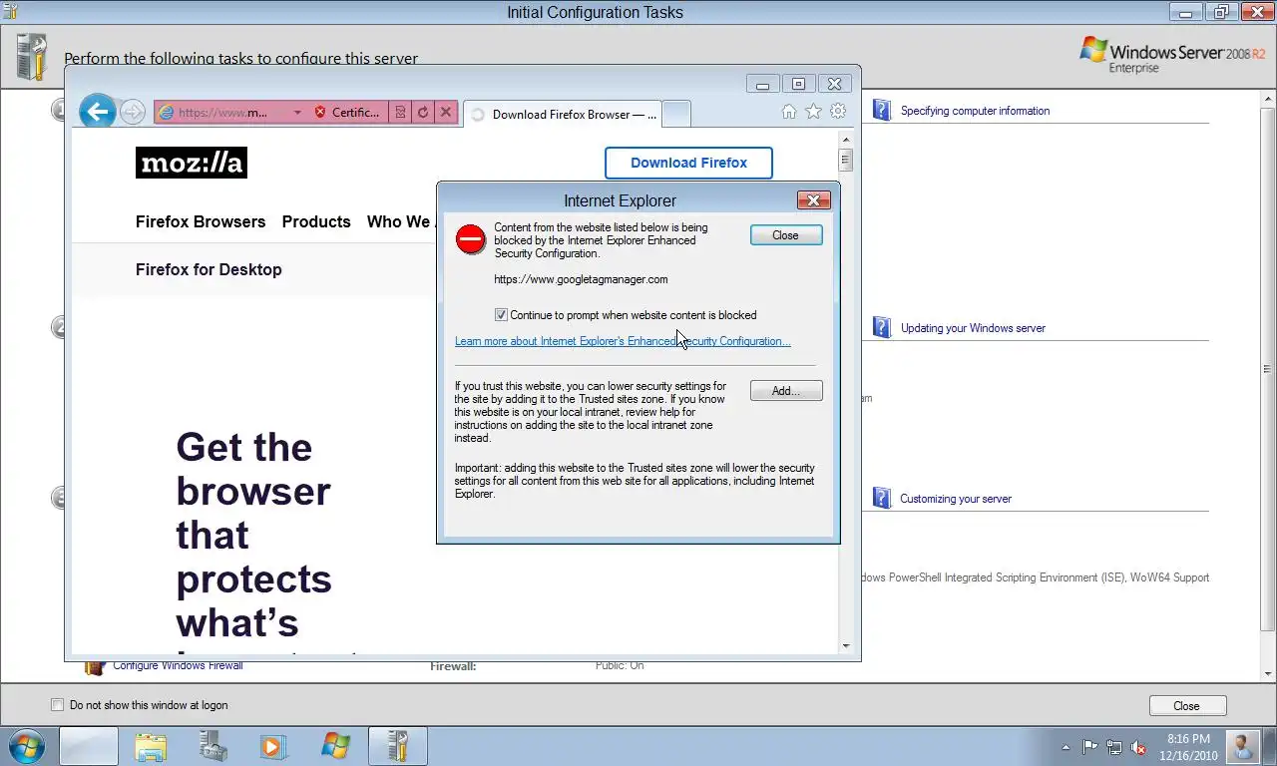The image size is (1277, 766).
Task: Click the IE page scroll down arrow
Action: click(846, 646)
